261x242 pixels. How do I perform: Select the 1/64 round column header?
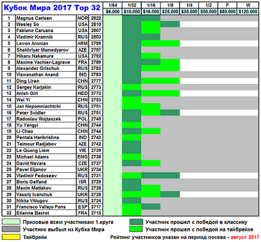113,5
